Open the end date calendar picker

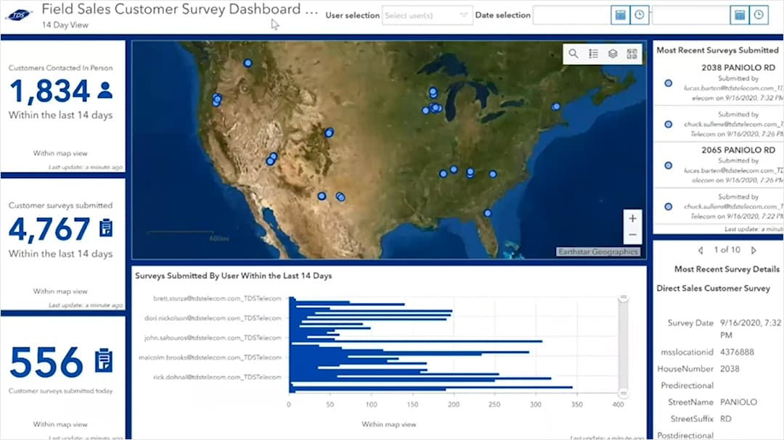pyautogui.click(x=738, y=14)
